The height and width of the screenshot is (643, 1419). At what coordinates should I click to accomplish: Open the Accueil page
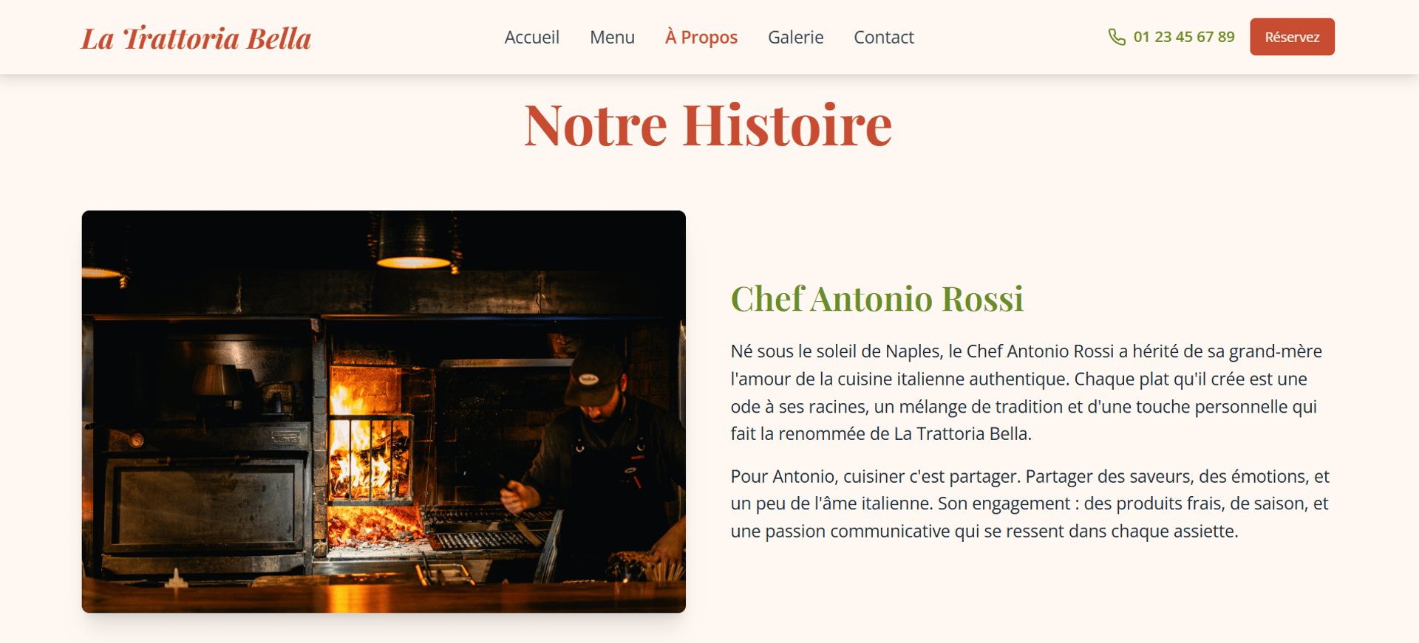531,37
